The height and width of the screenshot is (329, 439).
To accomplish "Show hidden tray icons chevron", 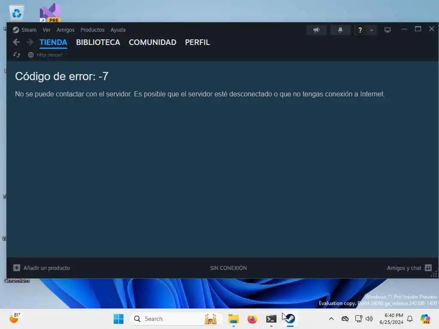I will point(331,319).
